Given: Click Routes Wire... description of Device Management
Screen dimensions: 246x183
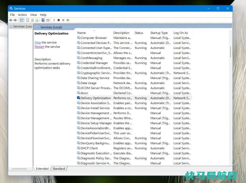Looking at the screenshot, I should (x=123, y=118).
